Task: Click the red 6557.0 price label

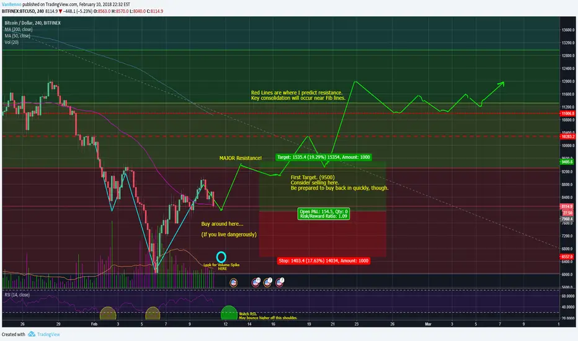Action: (x=567, y=257)
